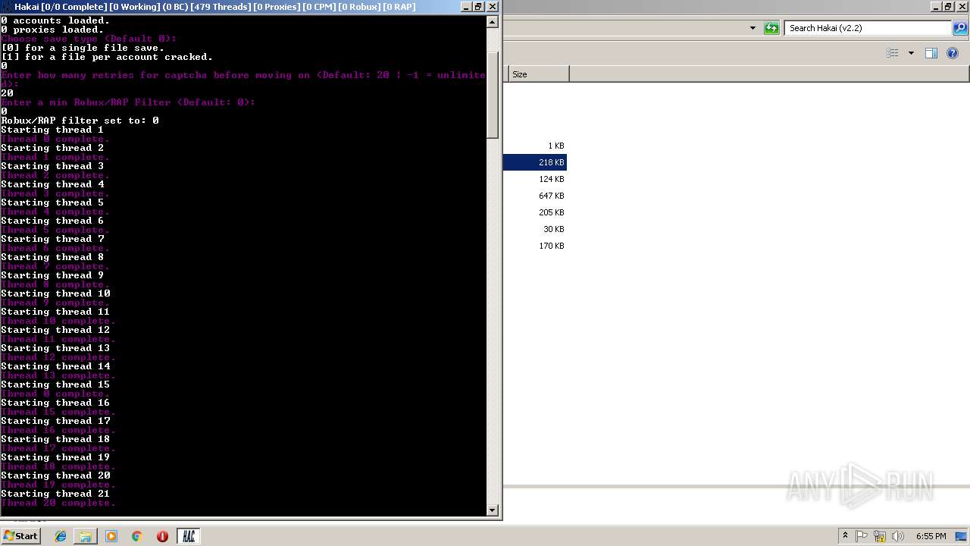The image size is (970, 546).
Task: Switch to the Hakai HAC taskbar item
Action: pos(188,536)
